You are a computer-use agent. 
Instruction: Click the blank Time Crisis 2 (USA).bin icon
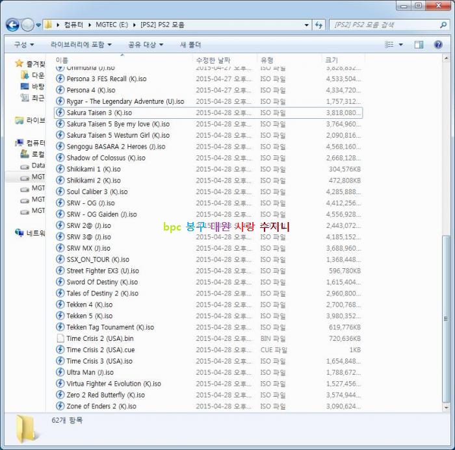tap(60, 338)
